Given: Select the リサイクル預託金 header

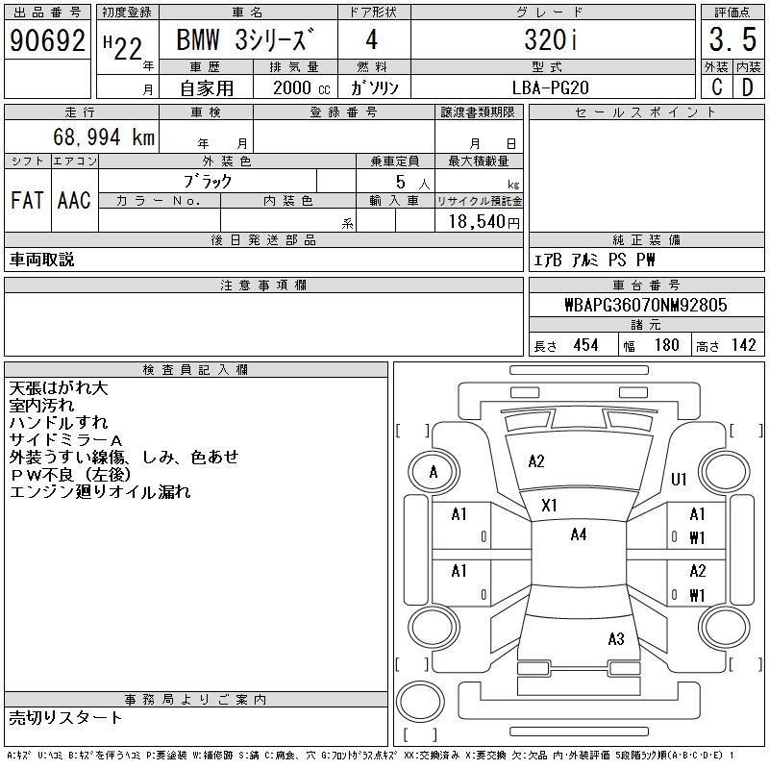Looking at the screenshot, I should click(x=479, y=201).
